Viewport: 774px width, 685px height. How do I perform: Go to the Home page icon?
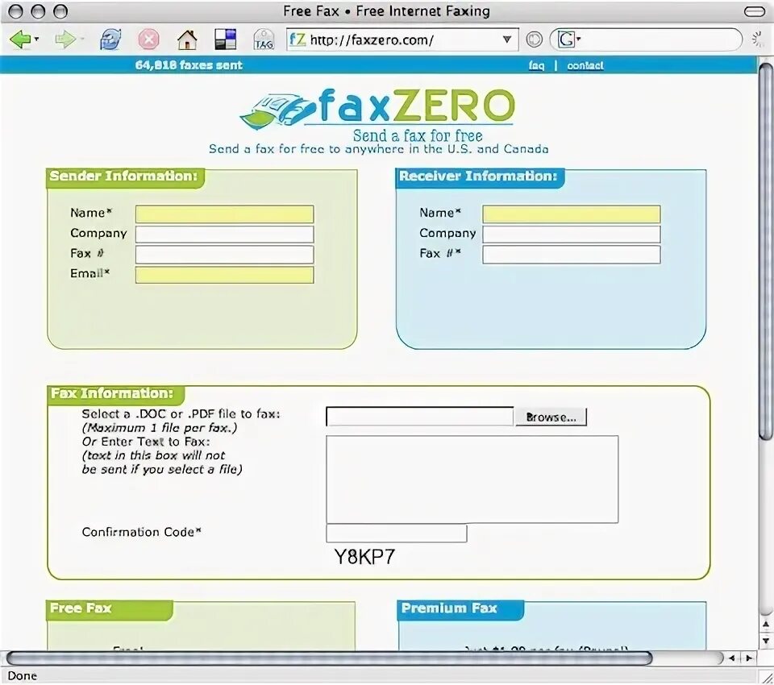coord(187,39)
